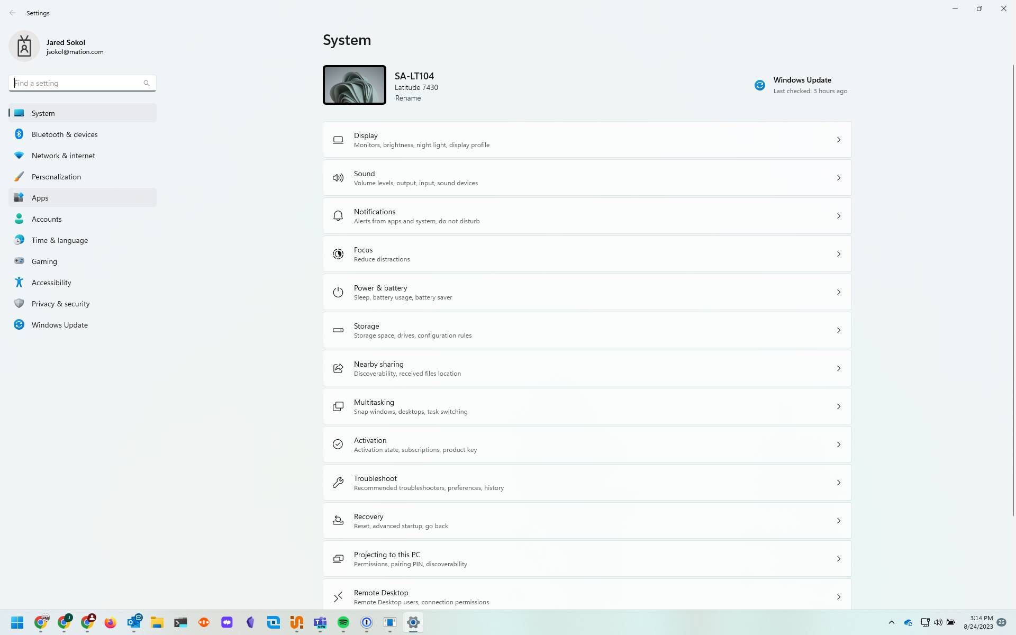Open Microsoft Teams from the taskbar
Image resolution: width=1016 pixels, height=635 pixels.
pyautogui.click(x=320, y=623)
